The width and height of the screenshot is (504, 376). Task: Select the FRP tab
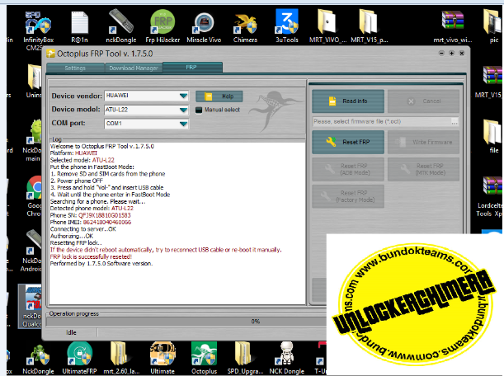tap(192, 67)
